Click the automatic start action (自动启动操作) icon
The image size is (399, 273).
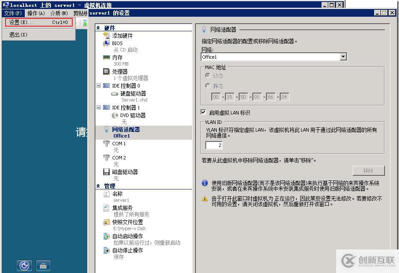[106, 236]
